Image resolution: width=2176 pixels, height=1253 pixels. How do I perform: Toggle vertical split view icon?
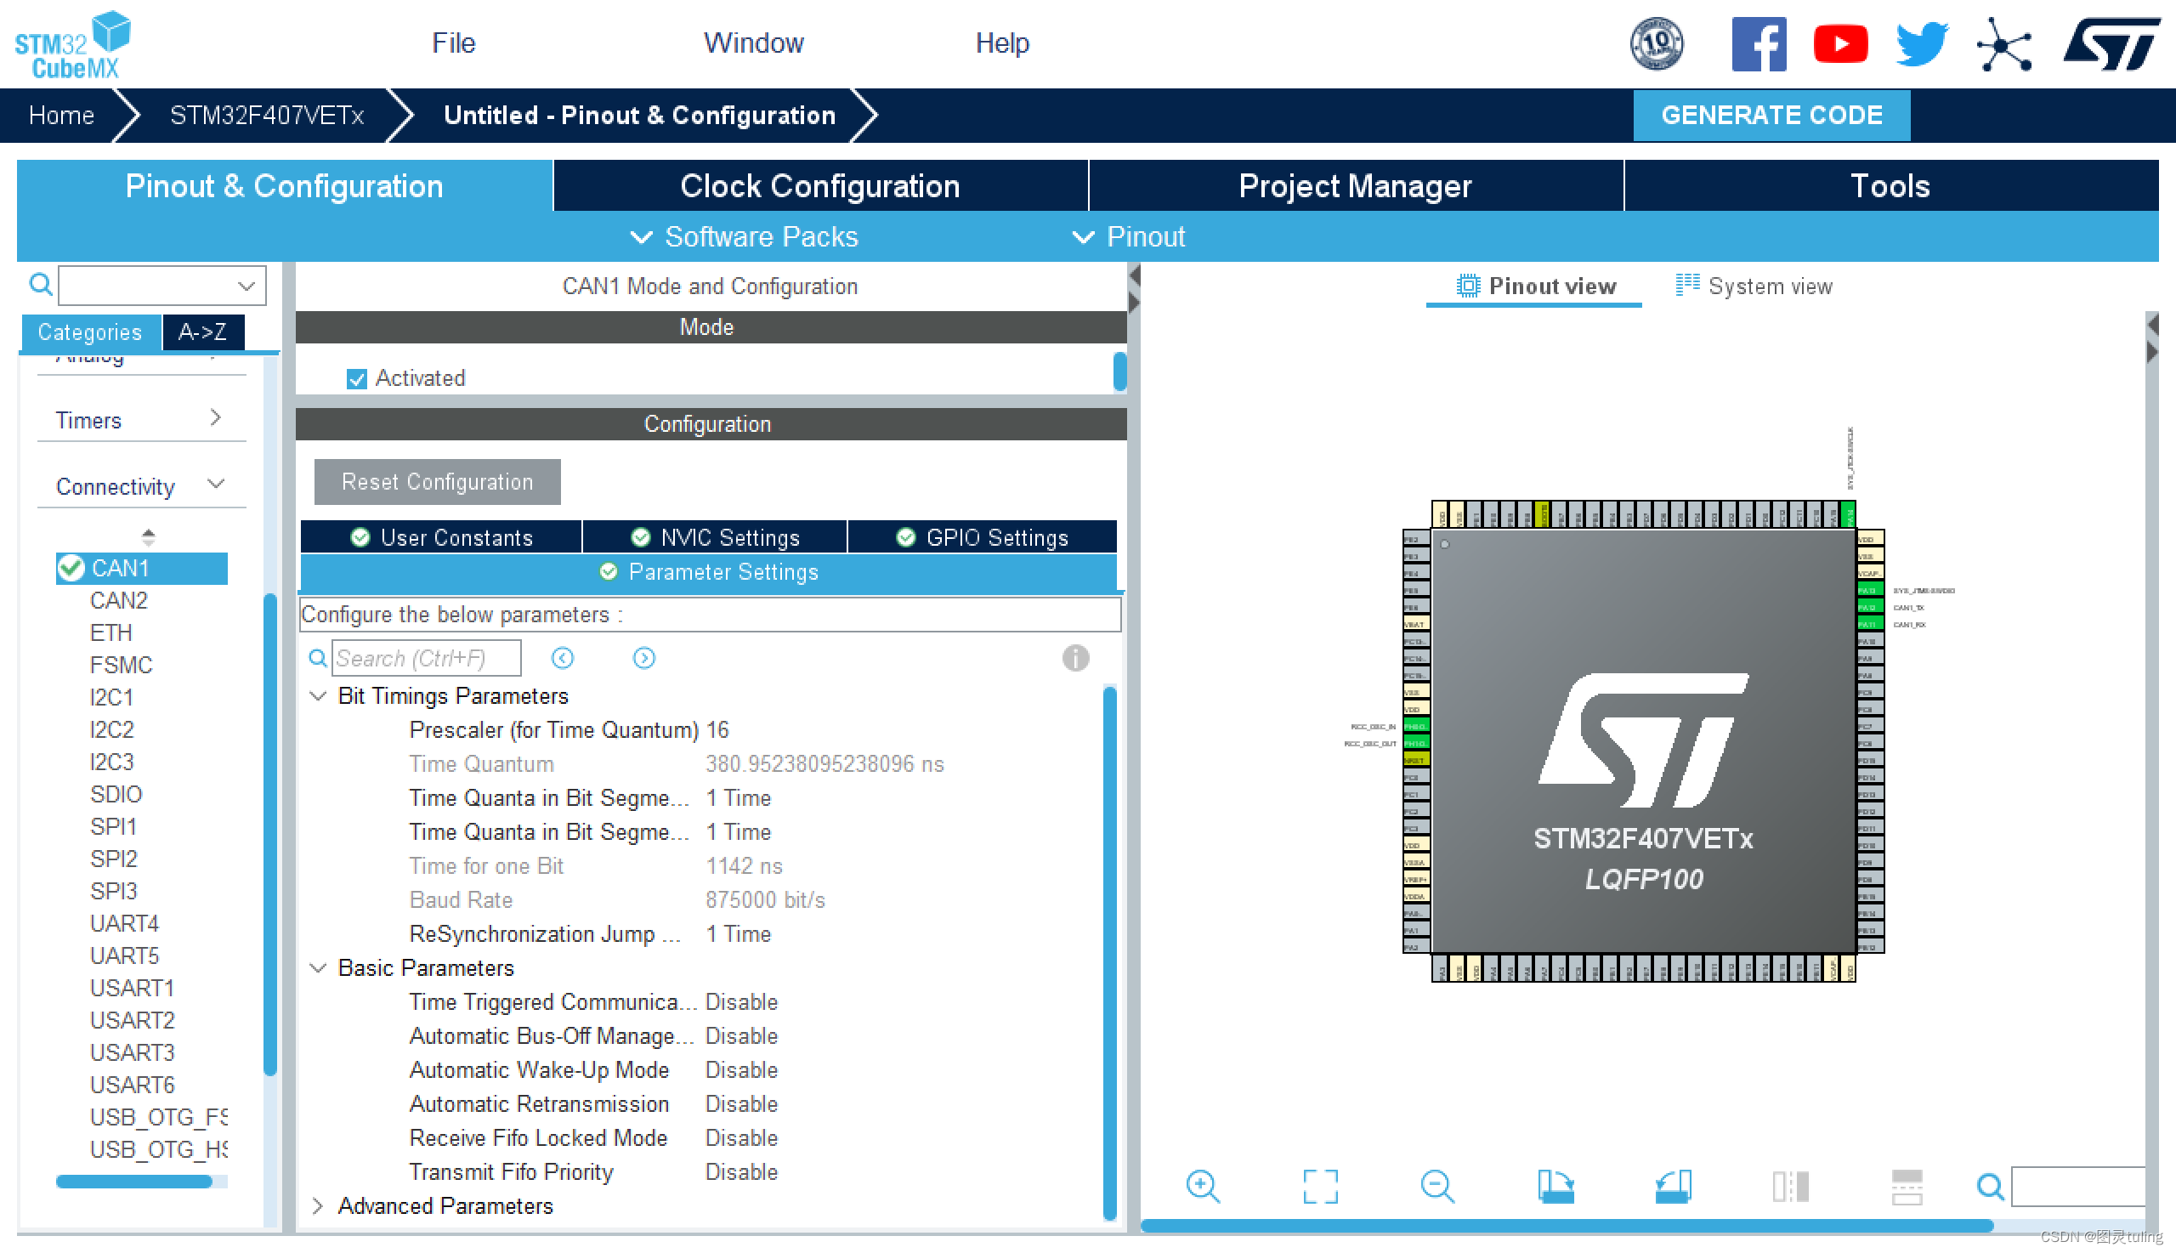[x=1789, y=1187]
